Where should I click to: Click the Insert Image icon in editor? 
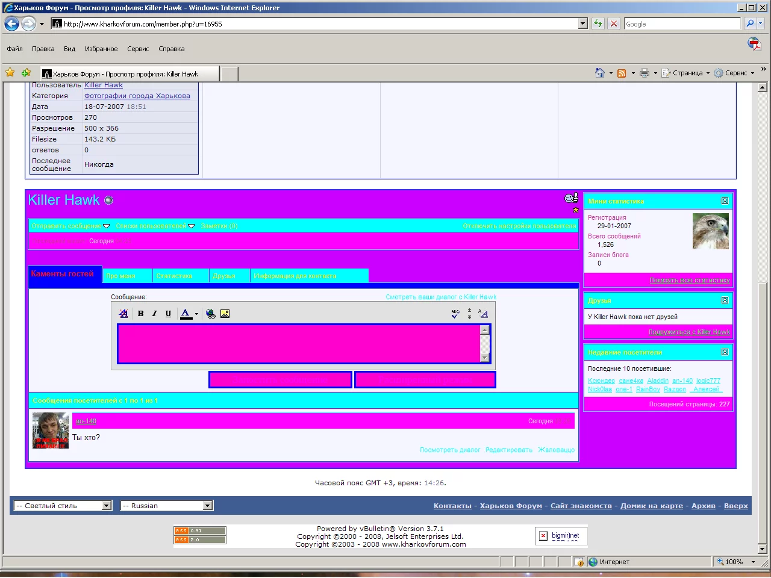tap(225, 314)
